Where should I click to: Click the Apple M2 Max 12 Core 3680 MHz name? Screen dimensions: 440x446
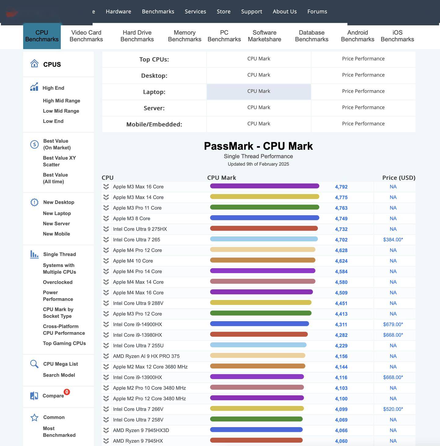point(150,367)
